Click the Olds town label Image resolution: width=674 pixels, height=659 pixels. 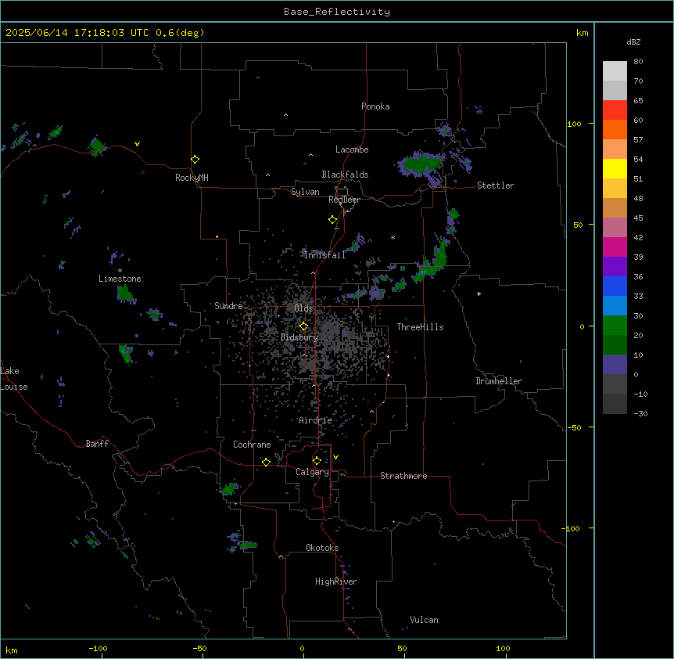click(303, 308)
